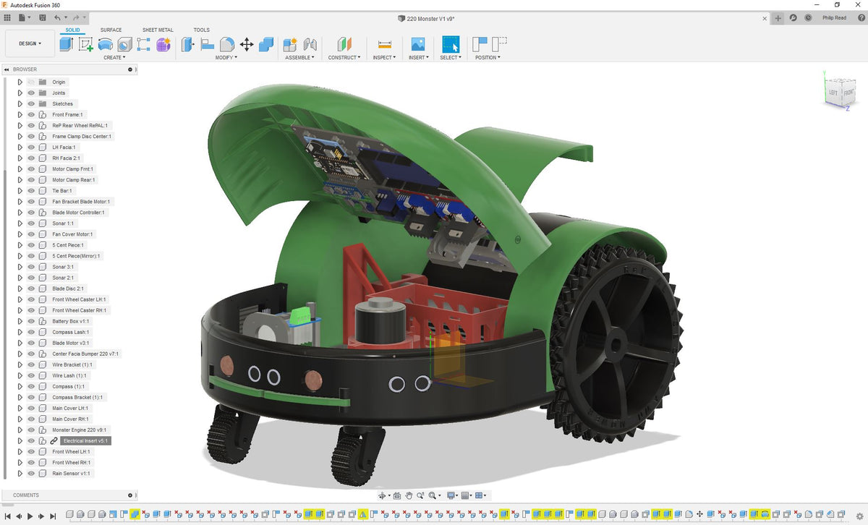Image resolution: width=868 pixels, height=525 pixels.
Task: Open the Measure tool under Inspect
Action: 384,44
